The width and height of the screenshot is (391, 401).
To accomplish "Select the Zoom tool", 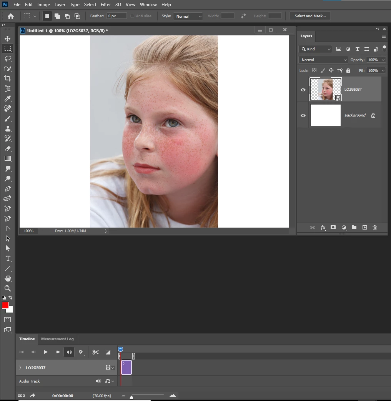I will pos(8,288).
